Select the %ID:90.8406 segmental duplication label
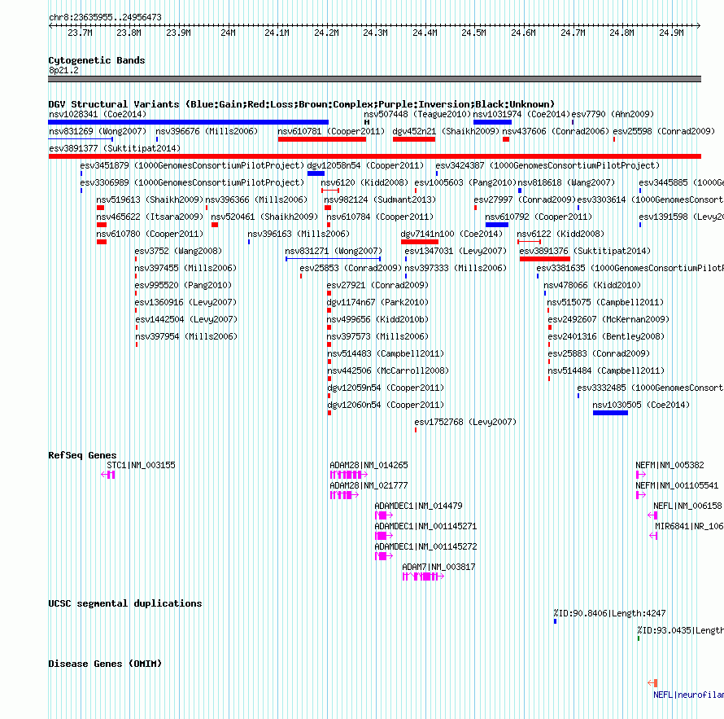The height and width of the screenshot is (719, 724). [609, 613]
